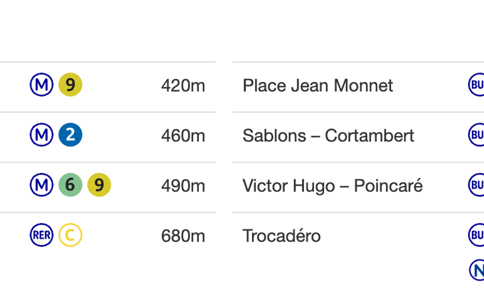Screen dimensions: 484x307
Task: Click the Noctilien N icon below Trocadéro's bus icon
Action: point(477,271)
